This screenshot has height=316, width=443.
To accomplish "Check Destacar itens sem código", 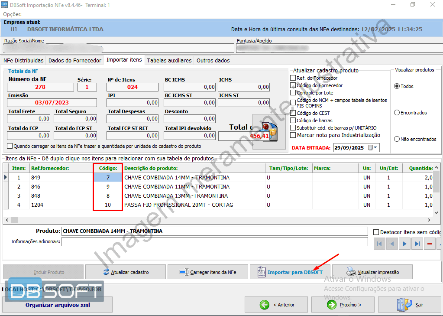I will pyautogui.click(x=376, y=231).
